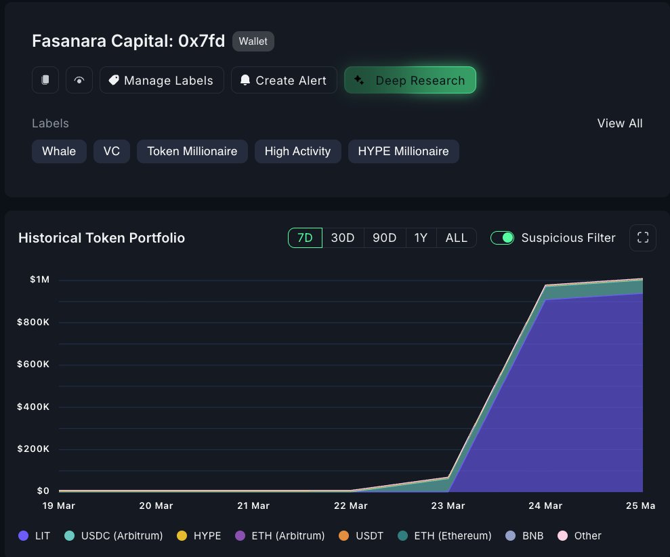
Task: Click the eye watch icon
Action: tap(79, 80)
